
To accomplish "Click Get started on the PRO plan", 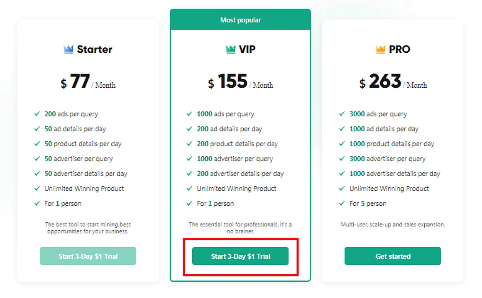I will point(392,256).
